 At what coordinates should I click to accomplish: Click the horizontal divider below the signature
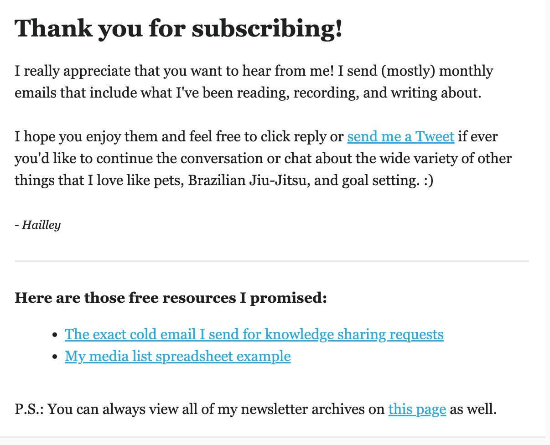(x=272, y=261)
